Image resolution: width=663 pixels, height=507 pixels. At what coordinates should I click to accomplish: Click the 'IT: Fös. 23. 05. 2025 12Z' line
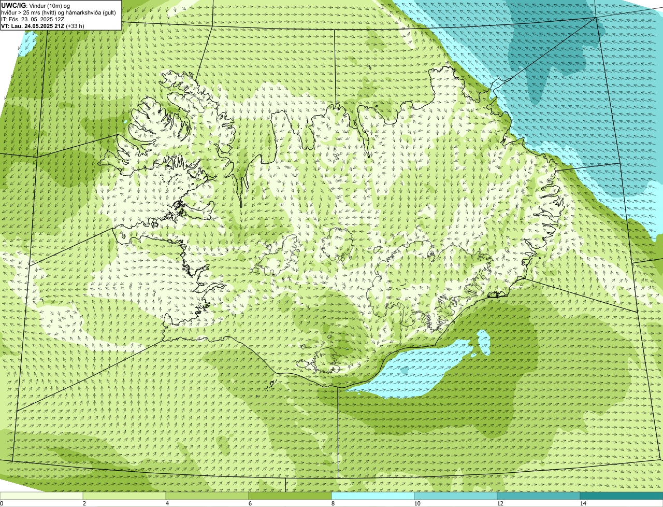pyautogui.click(x=33, y=19)
